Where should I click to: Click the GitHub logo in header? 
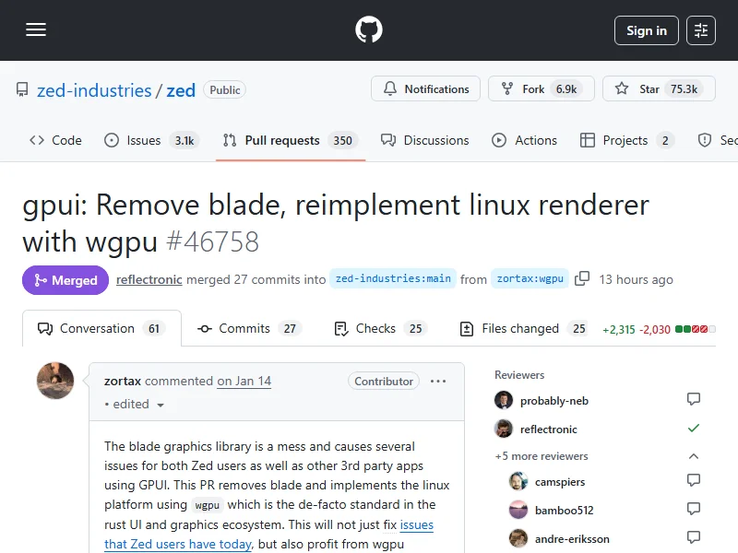[369, 30]
